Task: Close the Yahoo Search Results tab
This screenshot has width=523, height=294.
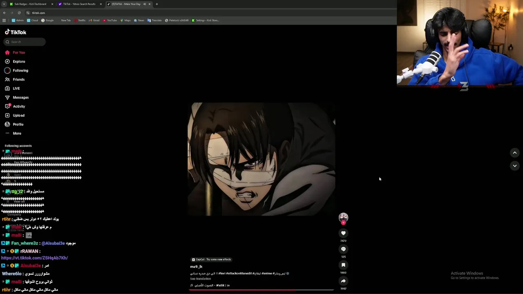Action: (101, 4)
